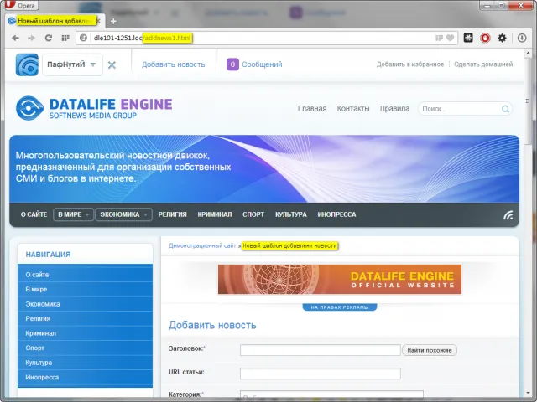Click the Добавить новость link in top bar

point(174,64)
